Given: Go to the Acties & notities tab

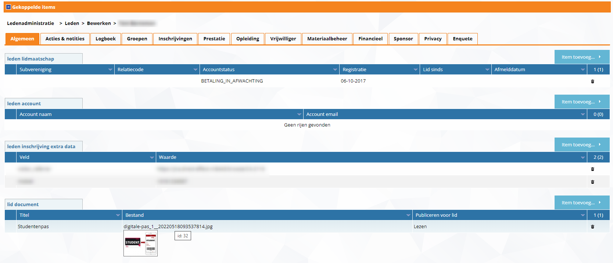Looking at the screenshot, I should (65, 39).
